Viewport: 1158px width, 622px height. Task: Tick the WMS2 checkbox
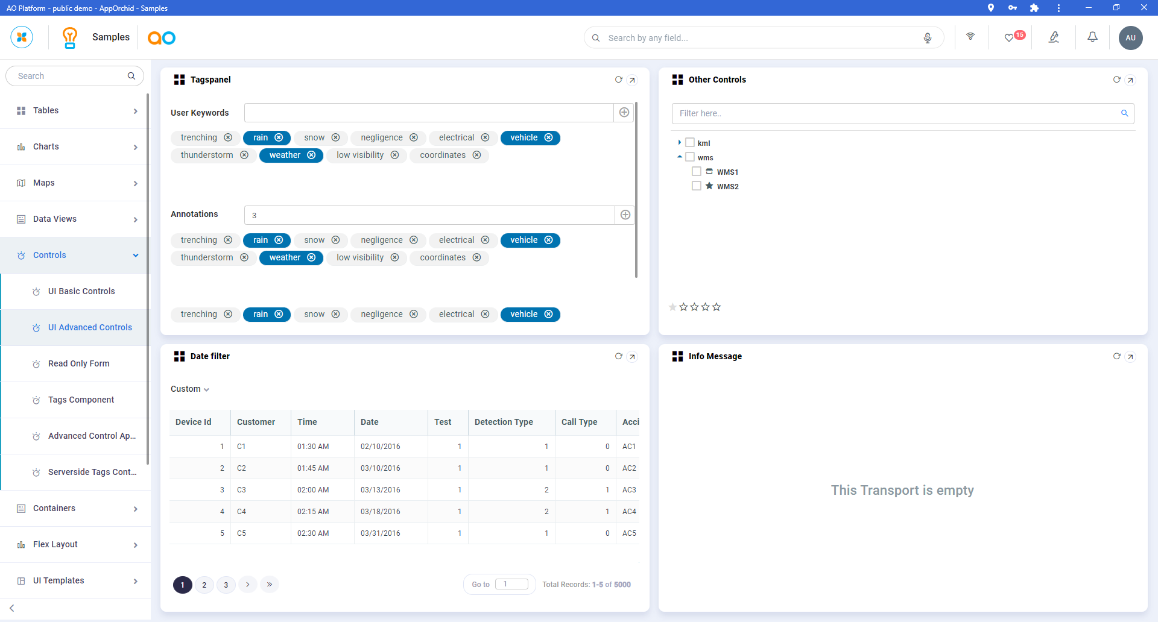[x=697, y=186]
